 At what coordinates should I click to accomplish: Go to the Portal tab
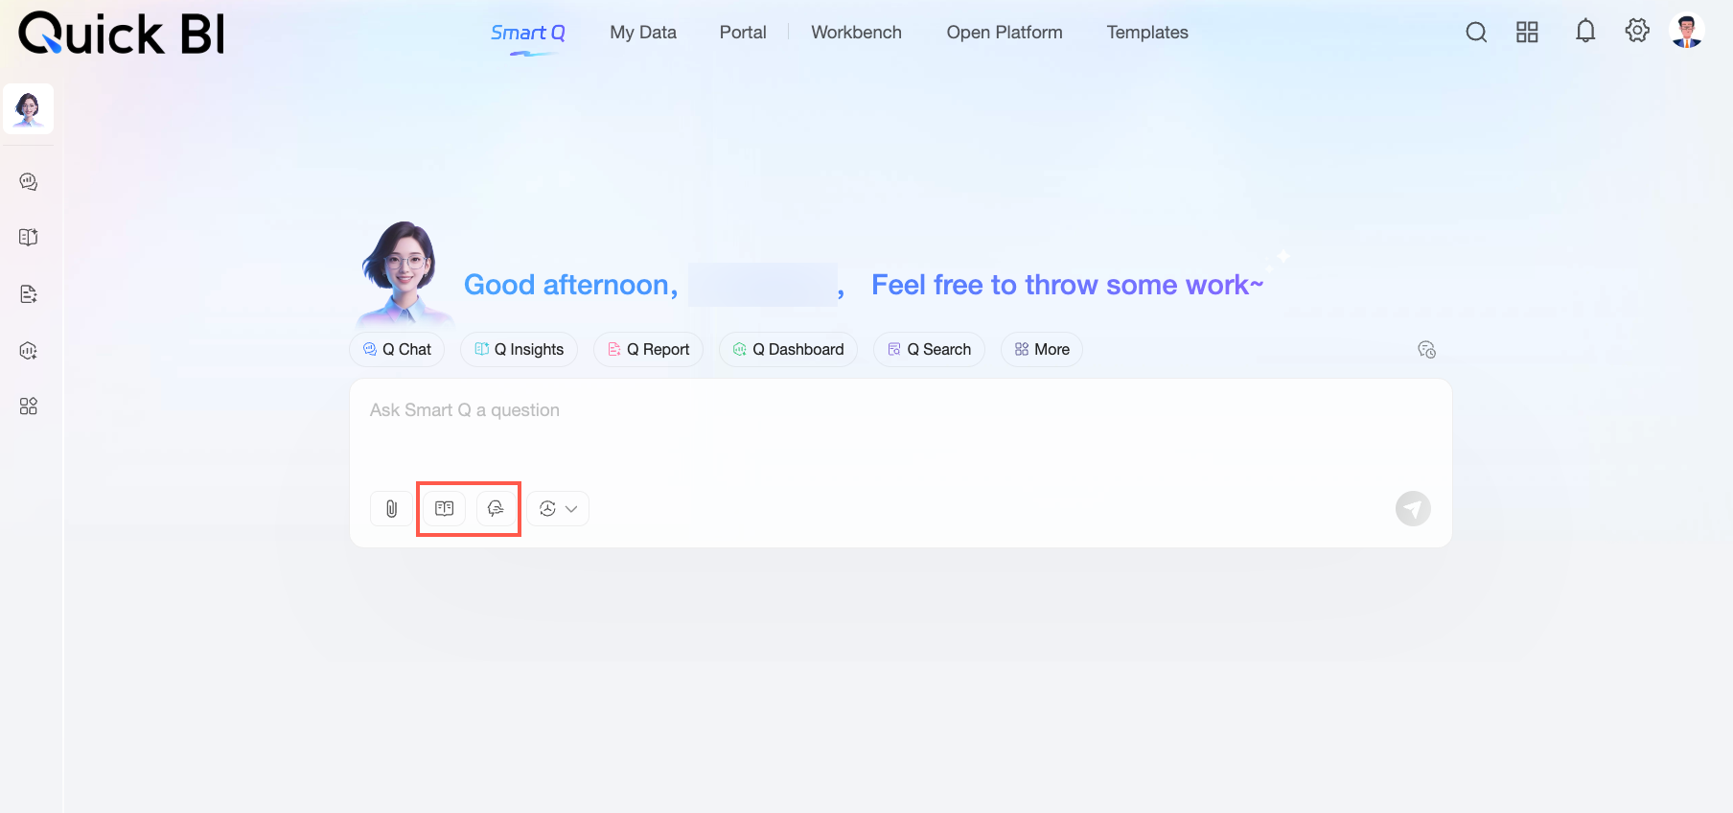pos(743,33)
